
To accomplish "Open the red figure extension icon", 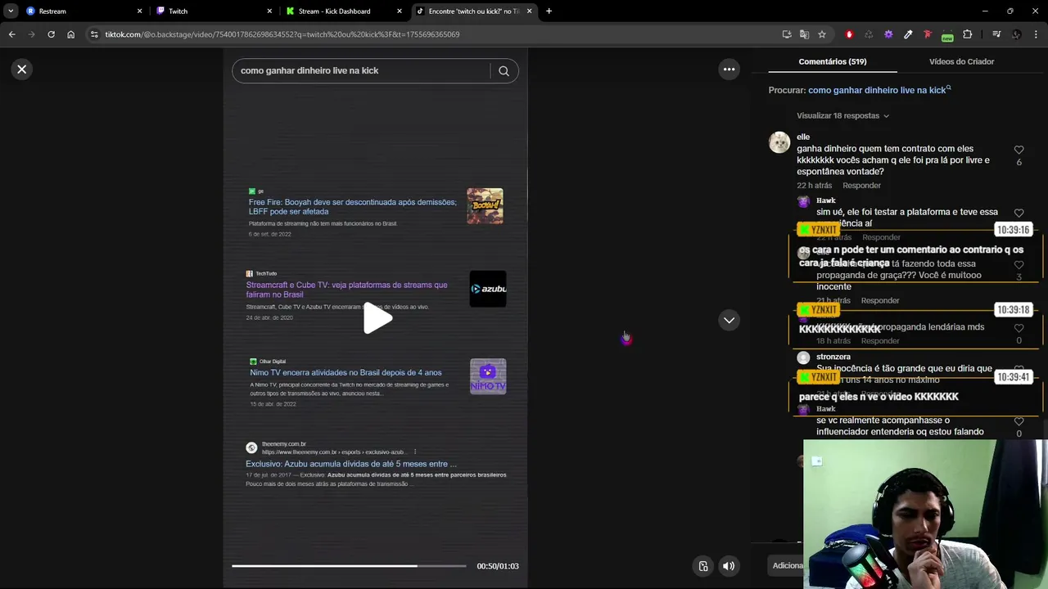I will tap(928, 34).
